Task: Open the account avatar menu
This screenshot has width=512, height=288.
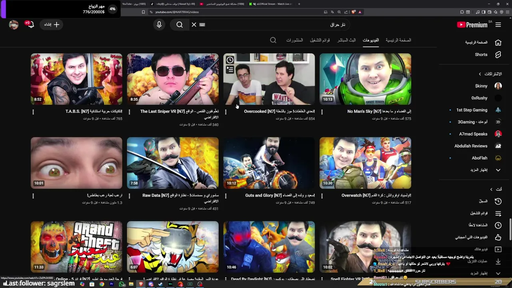Action: 14,25
